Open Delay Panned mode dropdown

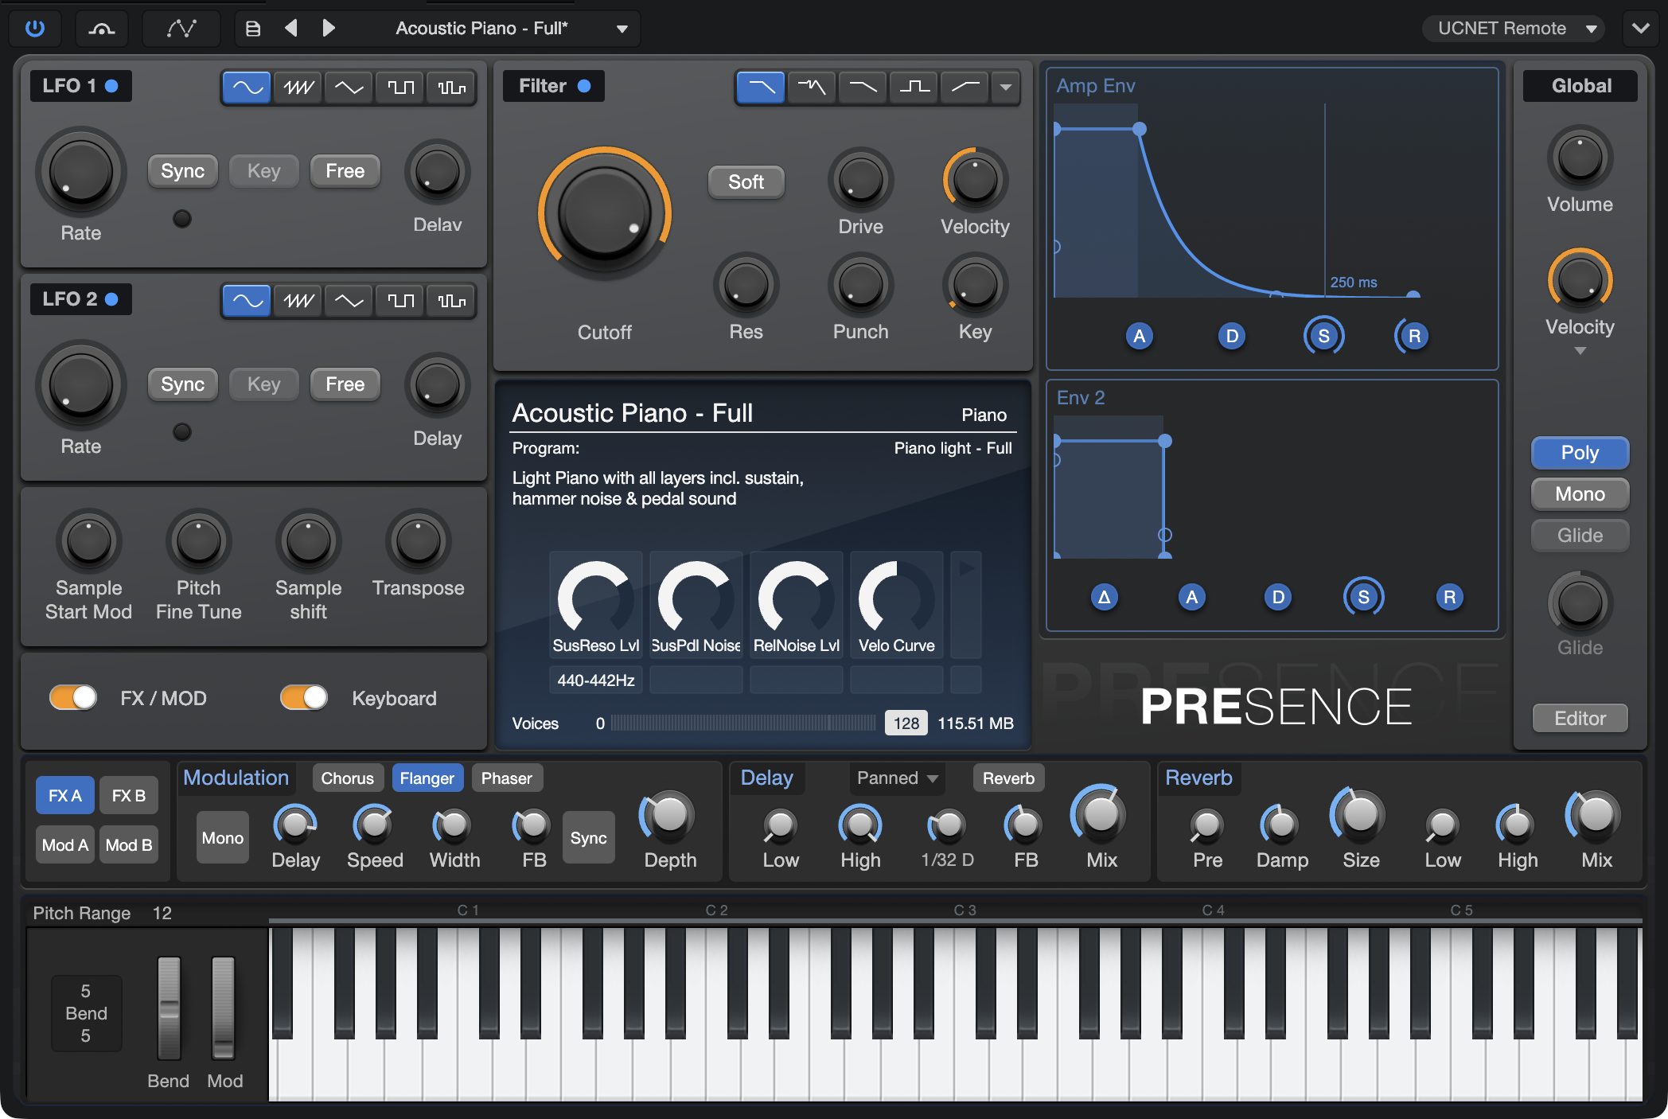[x=897, y=778]
